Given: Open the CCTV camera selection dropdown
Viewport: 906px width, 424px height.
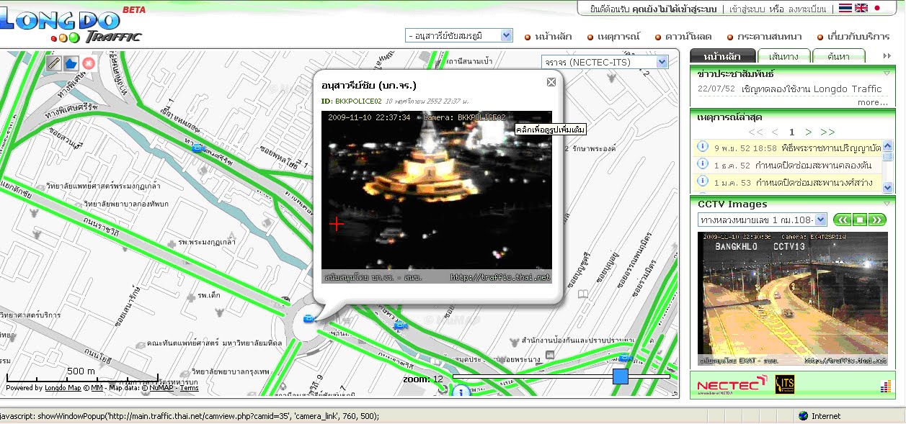Looking at the screenshot, I should point(763,220).
